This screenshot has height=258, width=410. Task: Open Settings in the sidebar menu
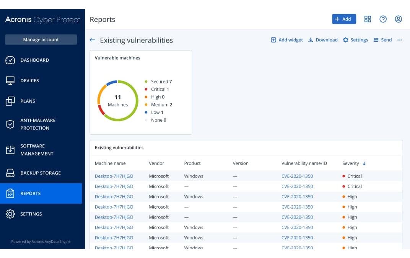click(31, 214)
